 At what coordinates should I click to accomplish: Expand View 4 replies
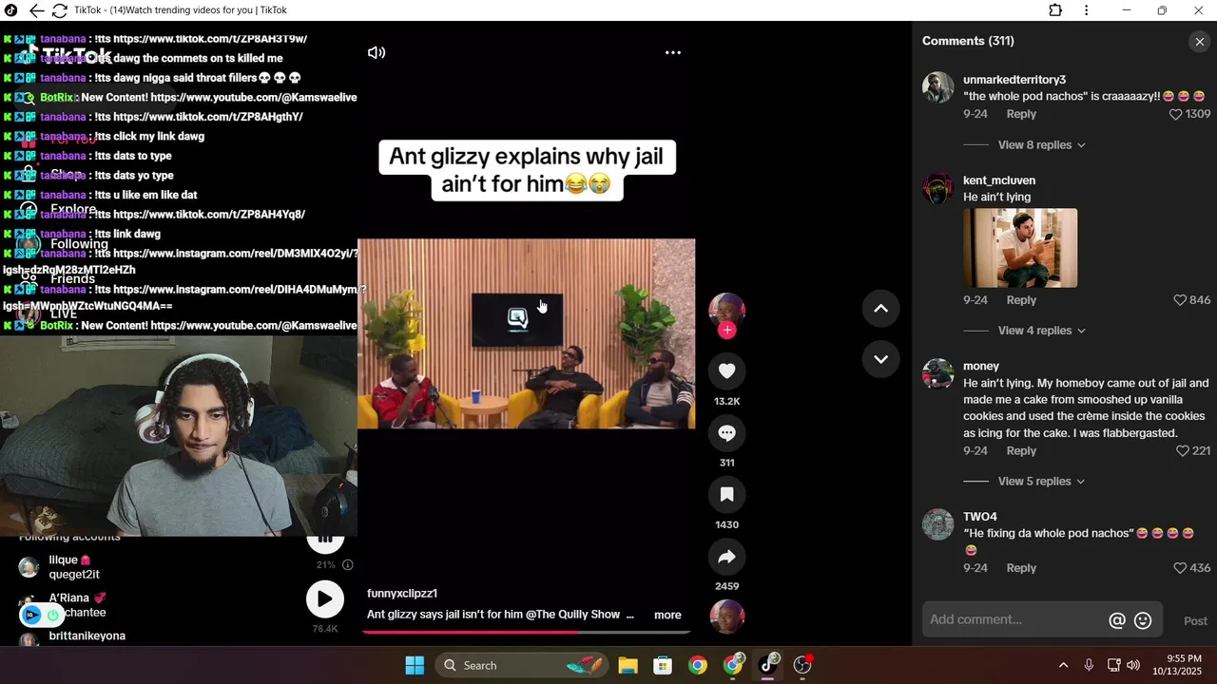[x=1042, y=331]
